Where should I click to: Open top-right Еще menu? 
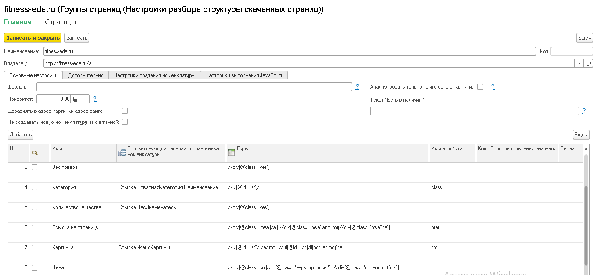584,38
